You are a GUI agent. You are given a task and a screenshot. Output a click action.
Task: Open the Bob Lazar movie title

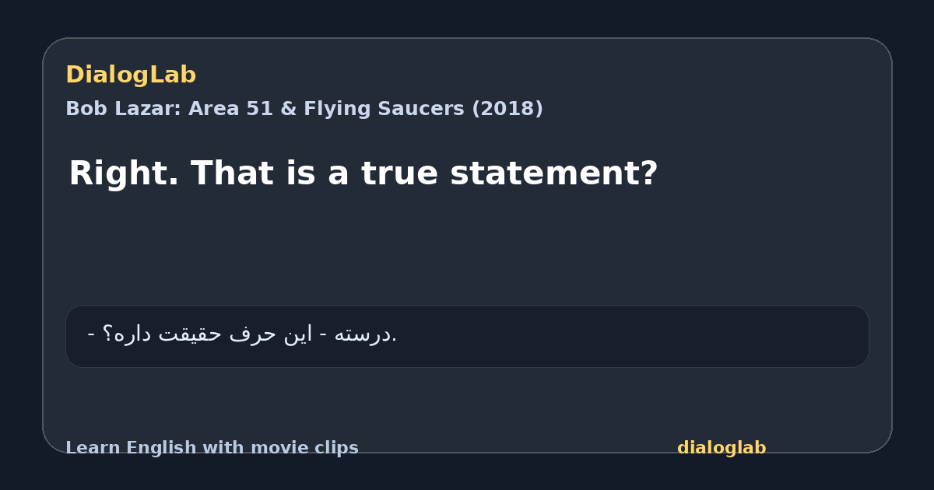point(304,109)
